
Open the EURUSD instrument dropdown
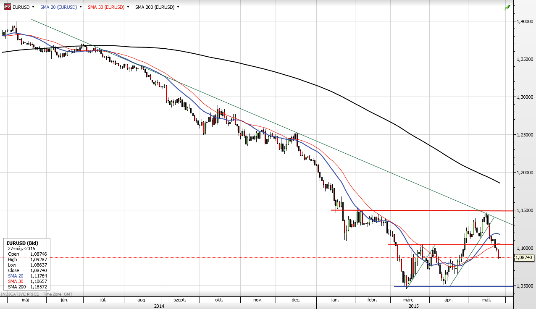(33, 7)
